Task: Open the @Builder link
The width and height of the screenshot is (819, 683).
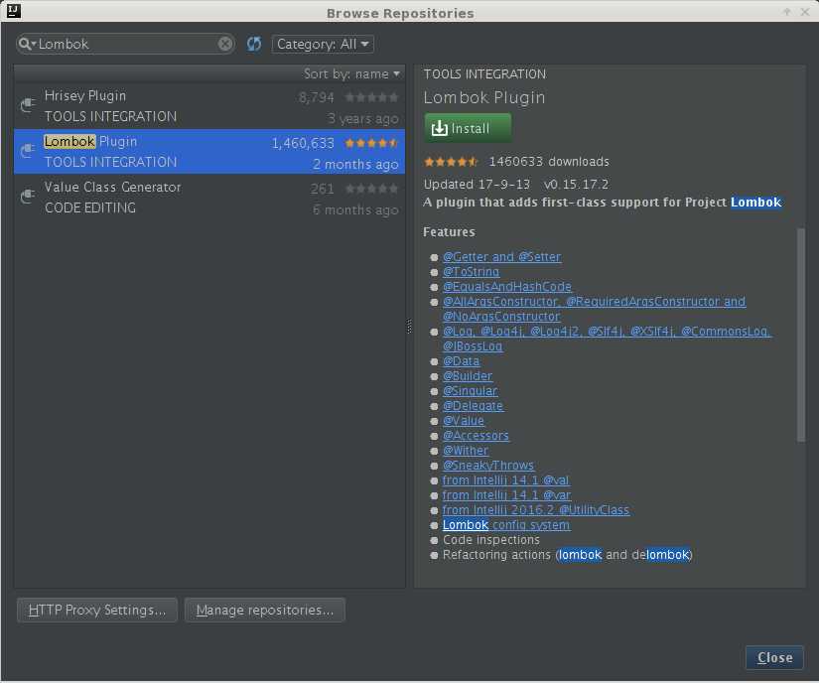Action: click(467, 376)
